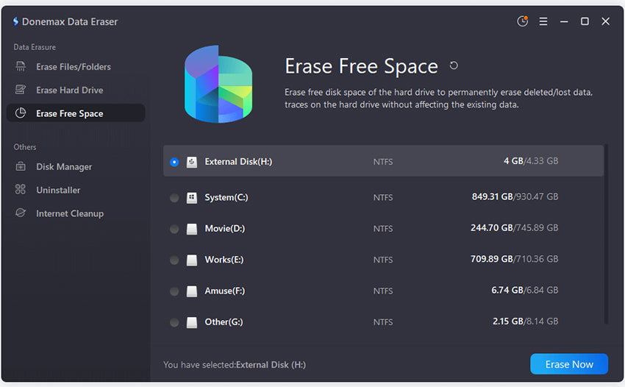The image size is (625, 387).
Task: Click the Movie(D:) drive icon
Action: 192,229
